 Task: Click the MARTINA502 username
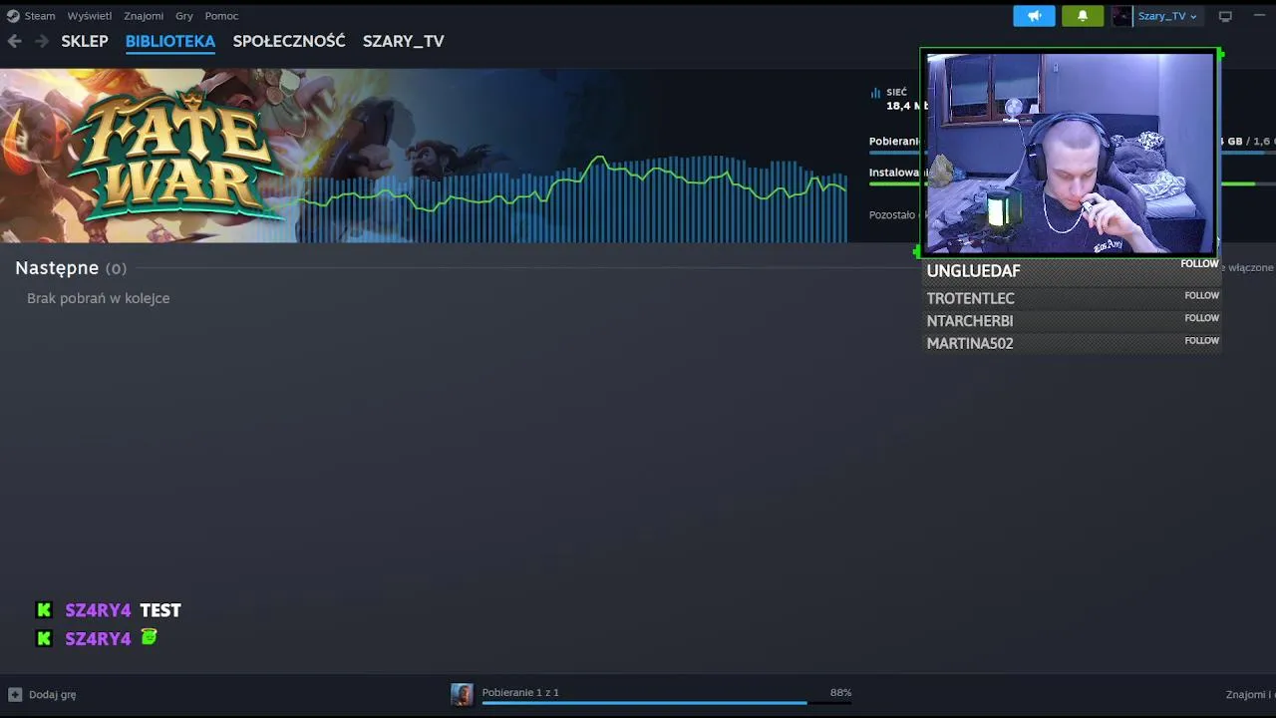tap(970, 343)
